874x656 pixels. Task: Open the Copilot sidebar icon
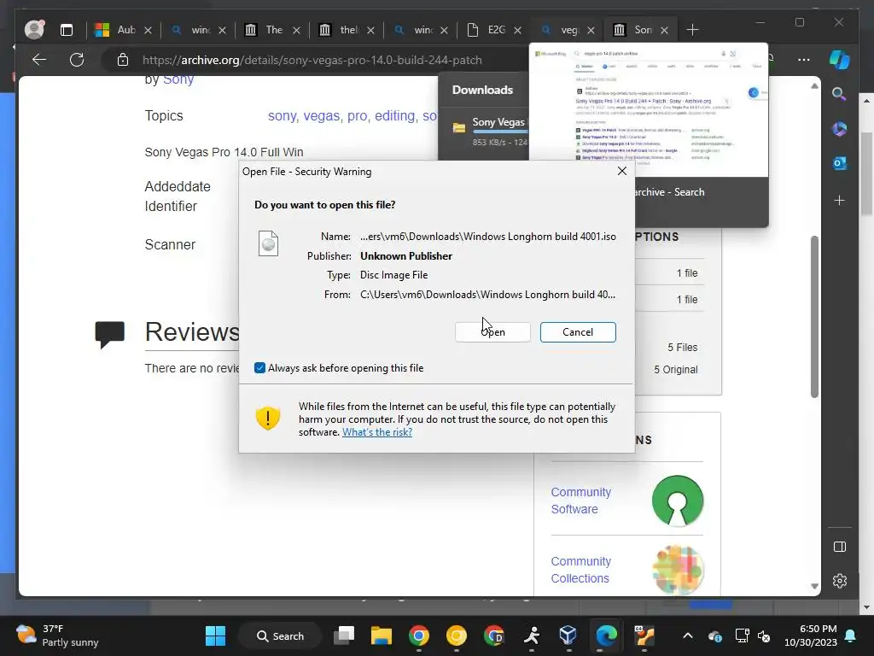(x=840, y=60)
